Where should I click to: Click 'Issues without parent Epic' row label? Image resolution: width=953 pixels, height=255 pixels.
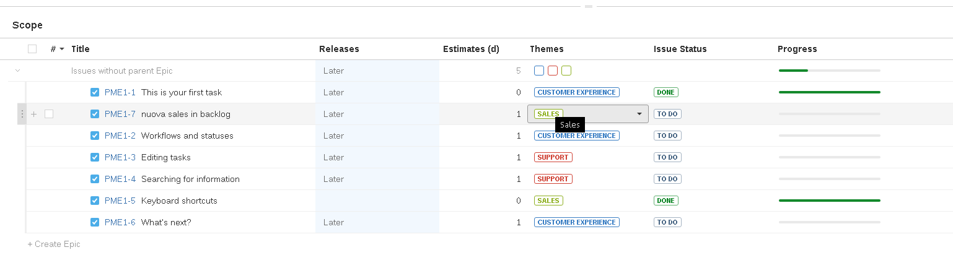[x=122, y=71]
